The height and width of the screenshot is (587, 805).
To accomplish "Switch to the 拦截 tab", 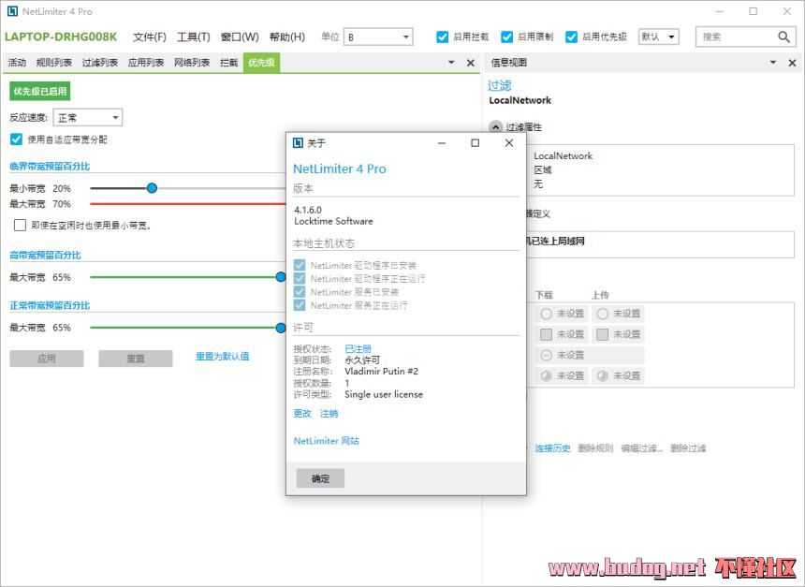I will coord(229,63).
